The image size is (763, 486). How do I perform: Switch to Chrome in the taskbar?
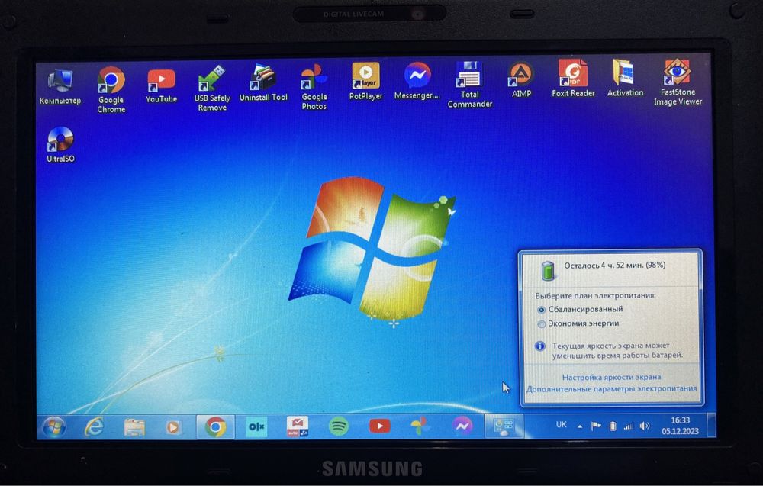[x=216, y=426]
